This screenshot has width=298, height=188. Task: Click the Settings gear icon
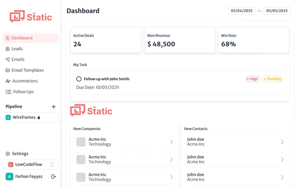pyautogui.click(x=7, y=154)
